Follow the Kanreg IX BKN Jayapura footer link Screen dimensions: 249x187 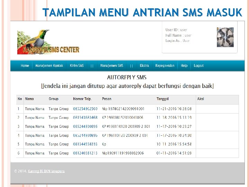(x=46, y=171)
